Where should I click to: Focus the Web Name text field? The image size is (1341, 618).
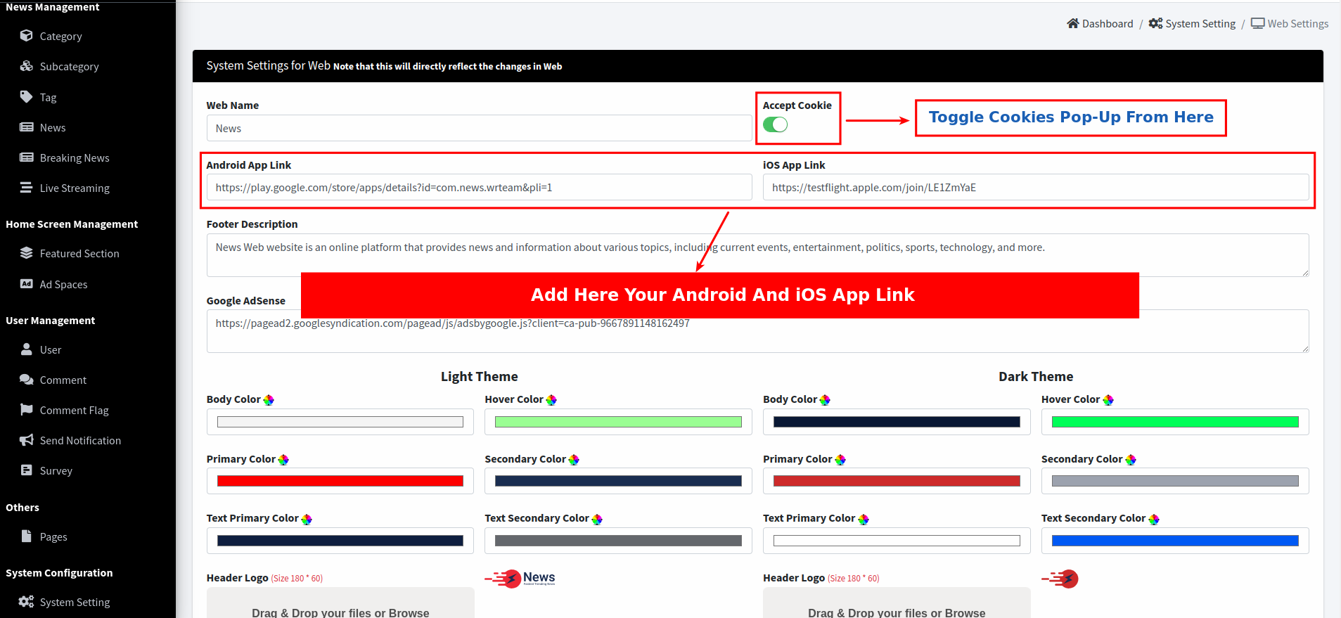pos(479,129)
